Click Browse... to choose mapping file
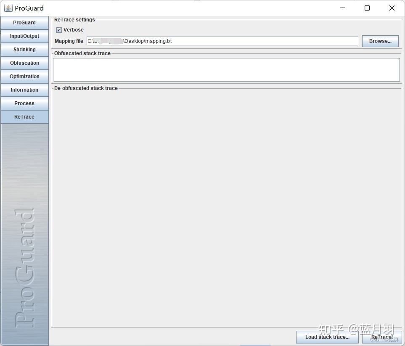 [x=380, y=41]
